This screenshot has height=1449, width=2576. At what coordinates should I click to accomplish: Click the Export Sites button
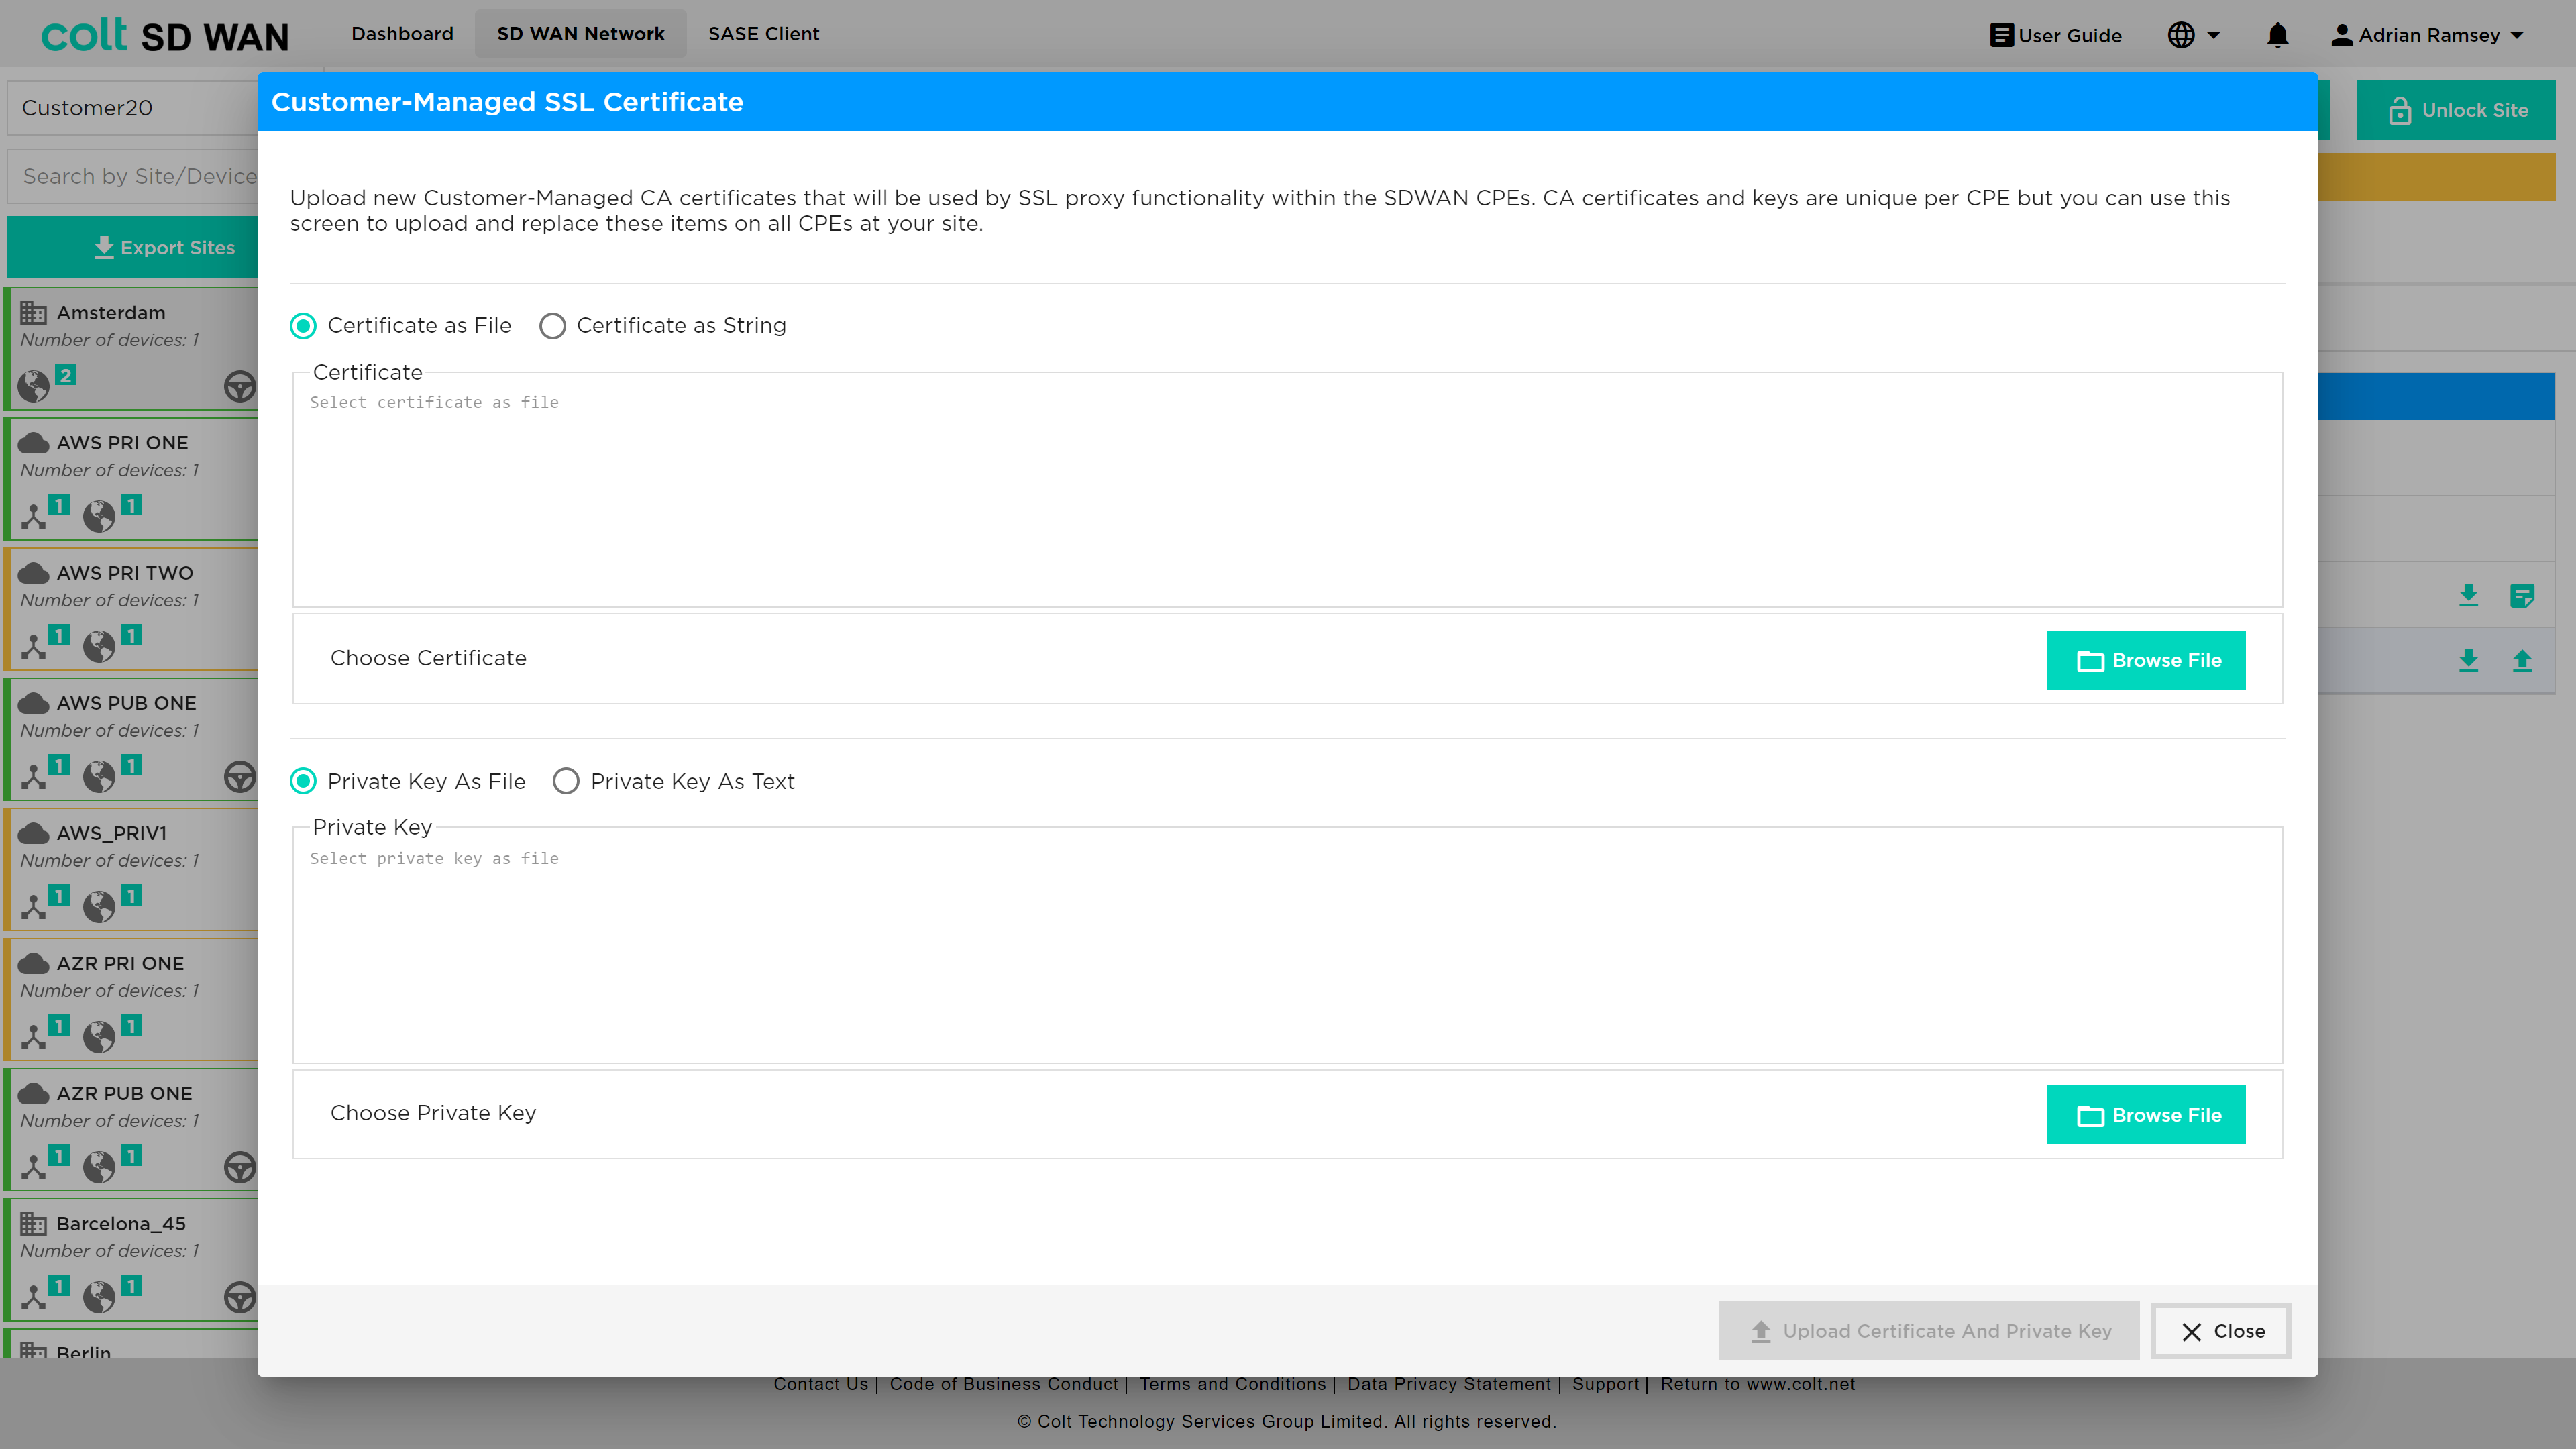(x=133, y=247)
